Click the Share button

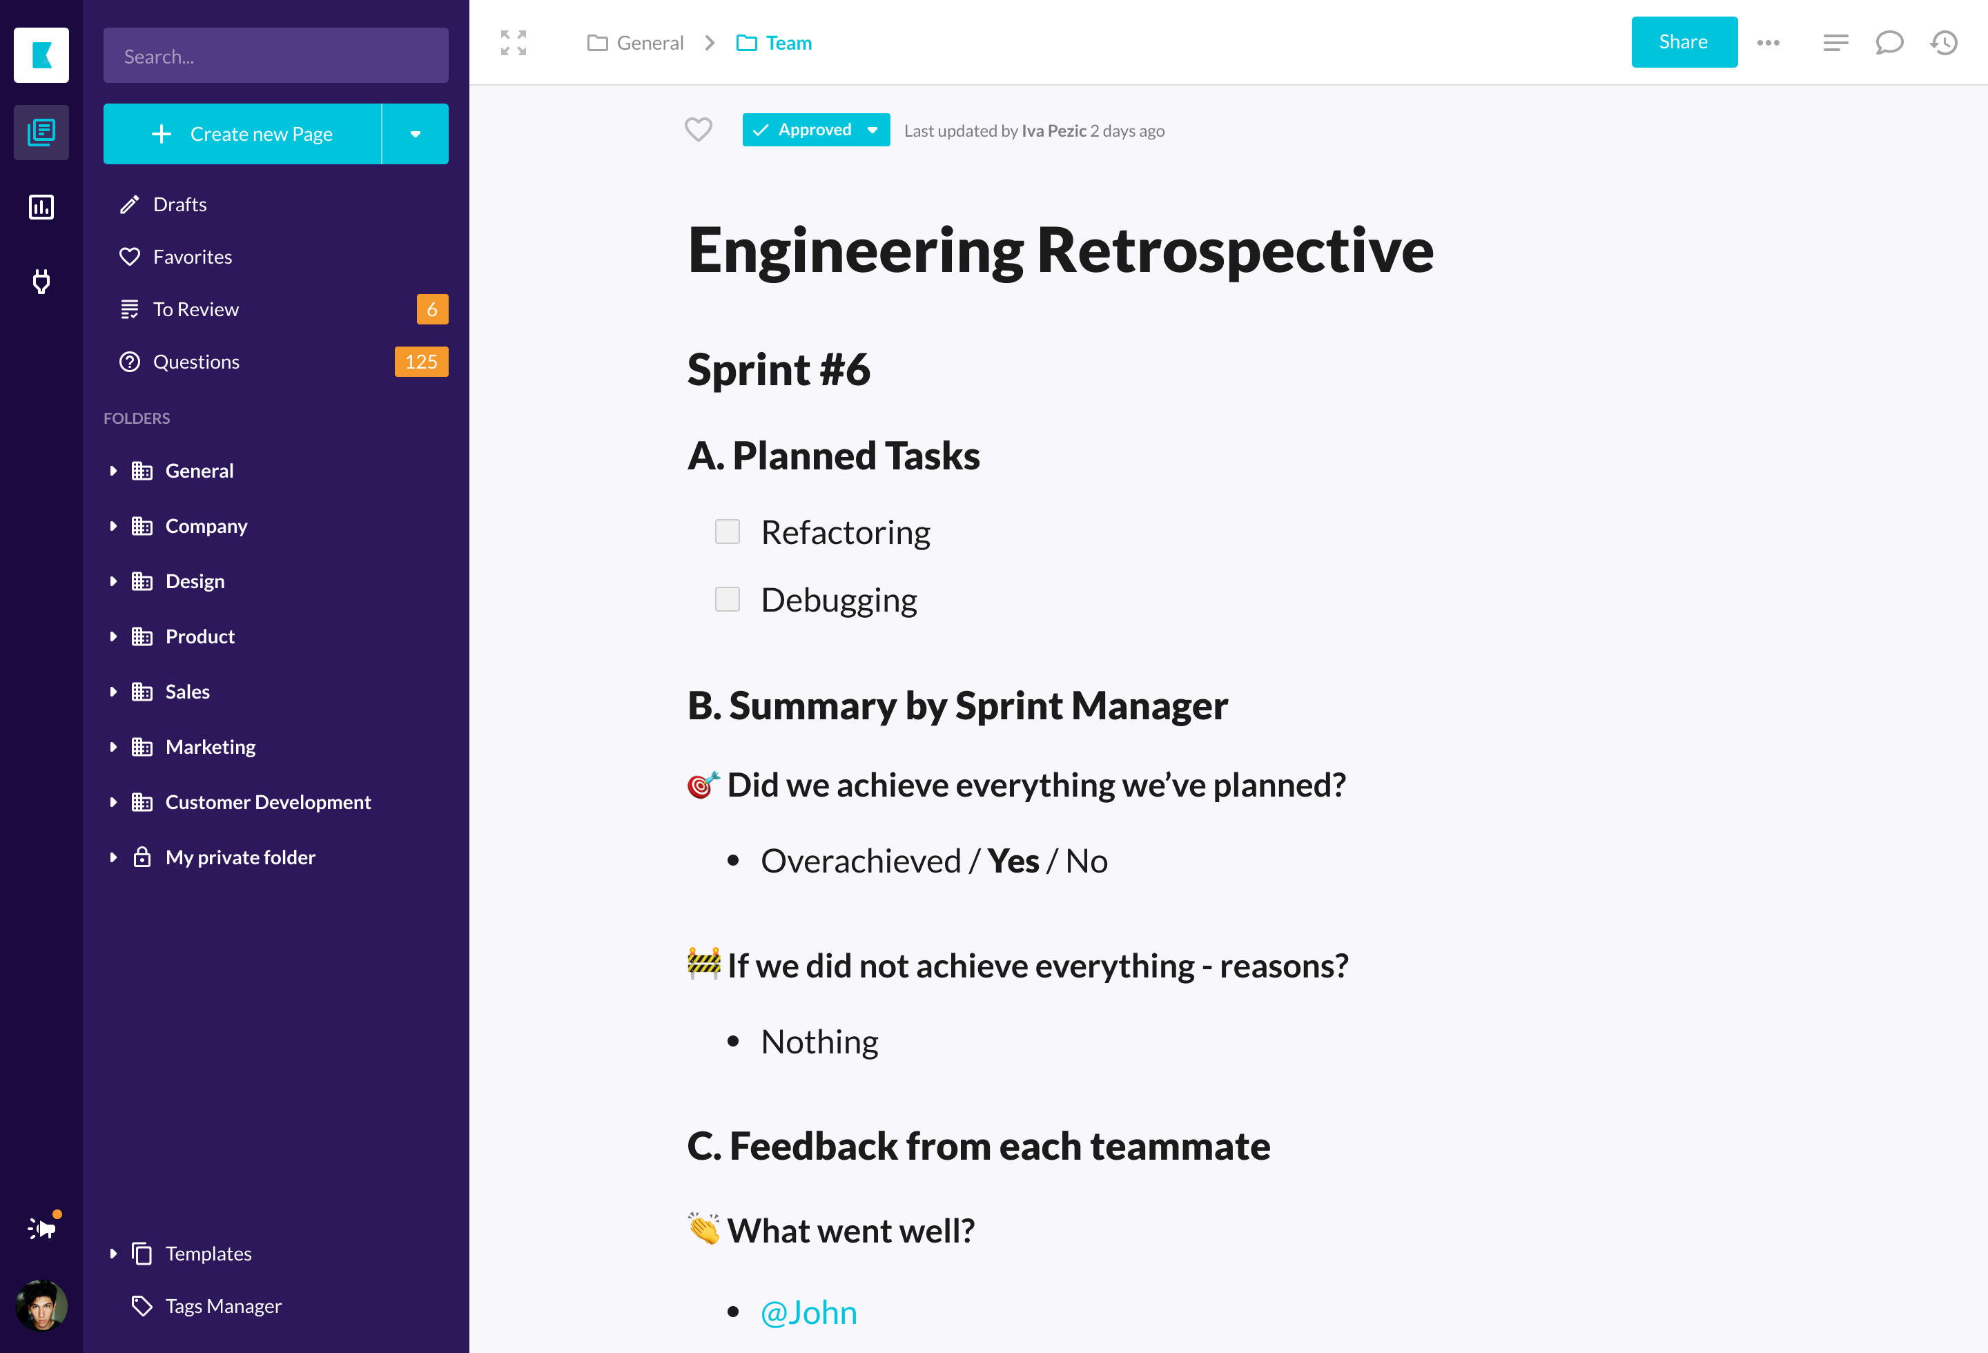(x=1684, y=42)
